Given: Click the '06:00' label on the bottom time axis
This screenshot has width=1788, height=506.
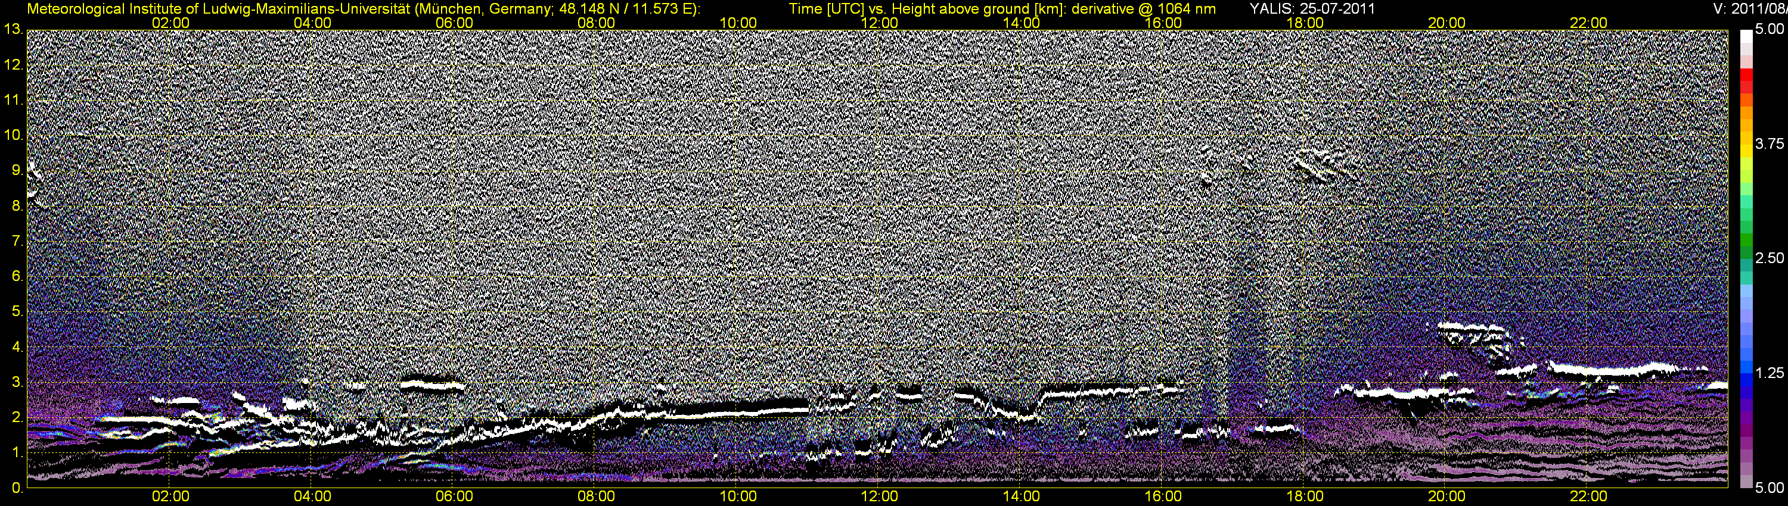Looking at the screenshot, I should click(x=455, y=497).
